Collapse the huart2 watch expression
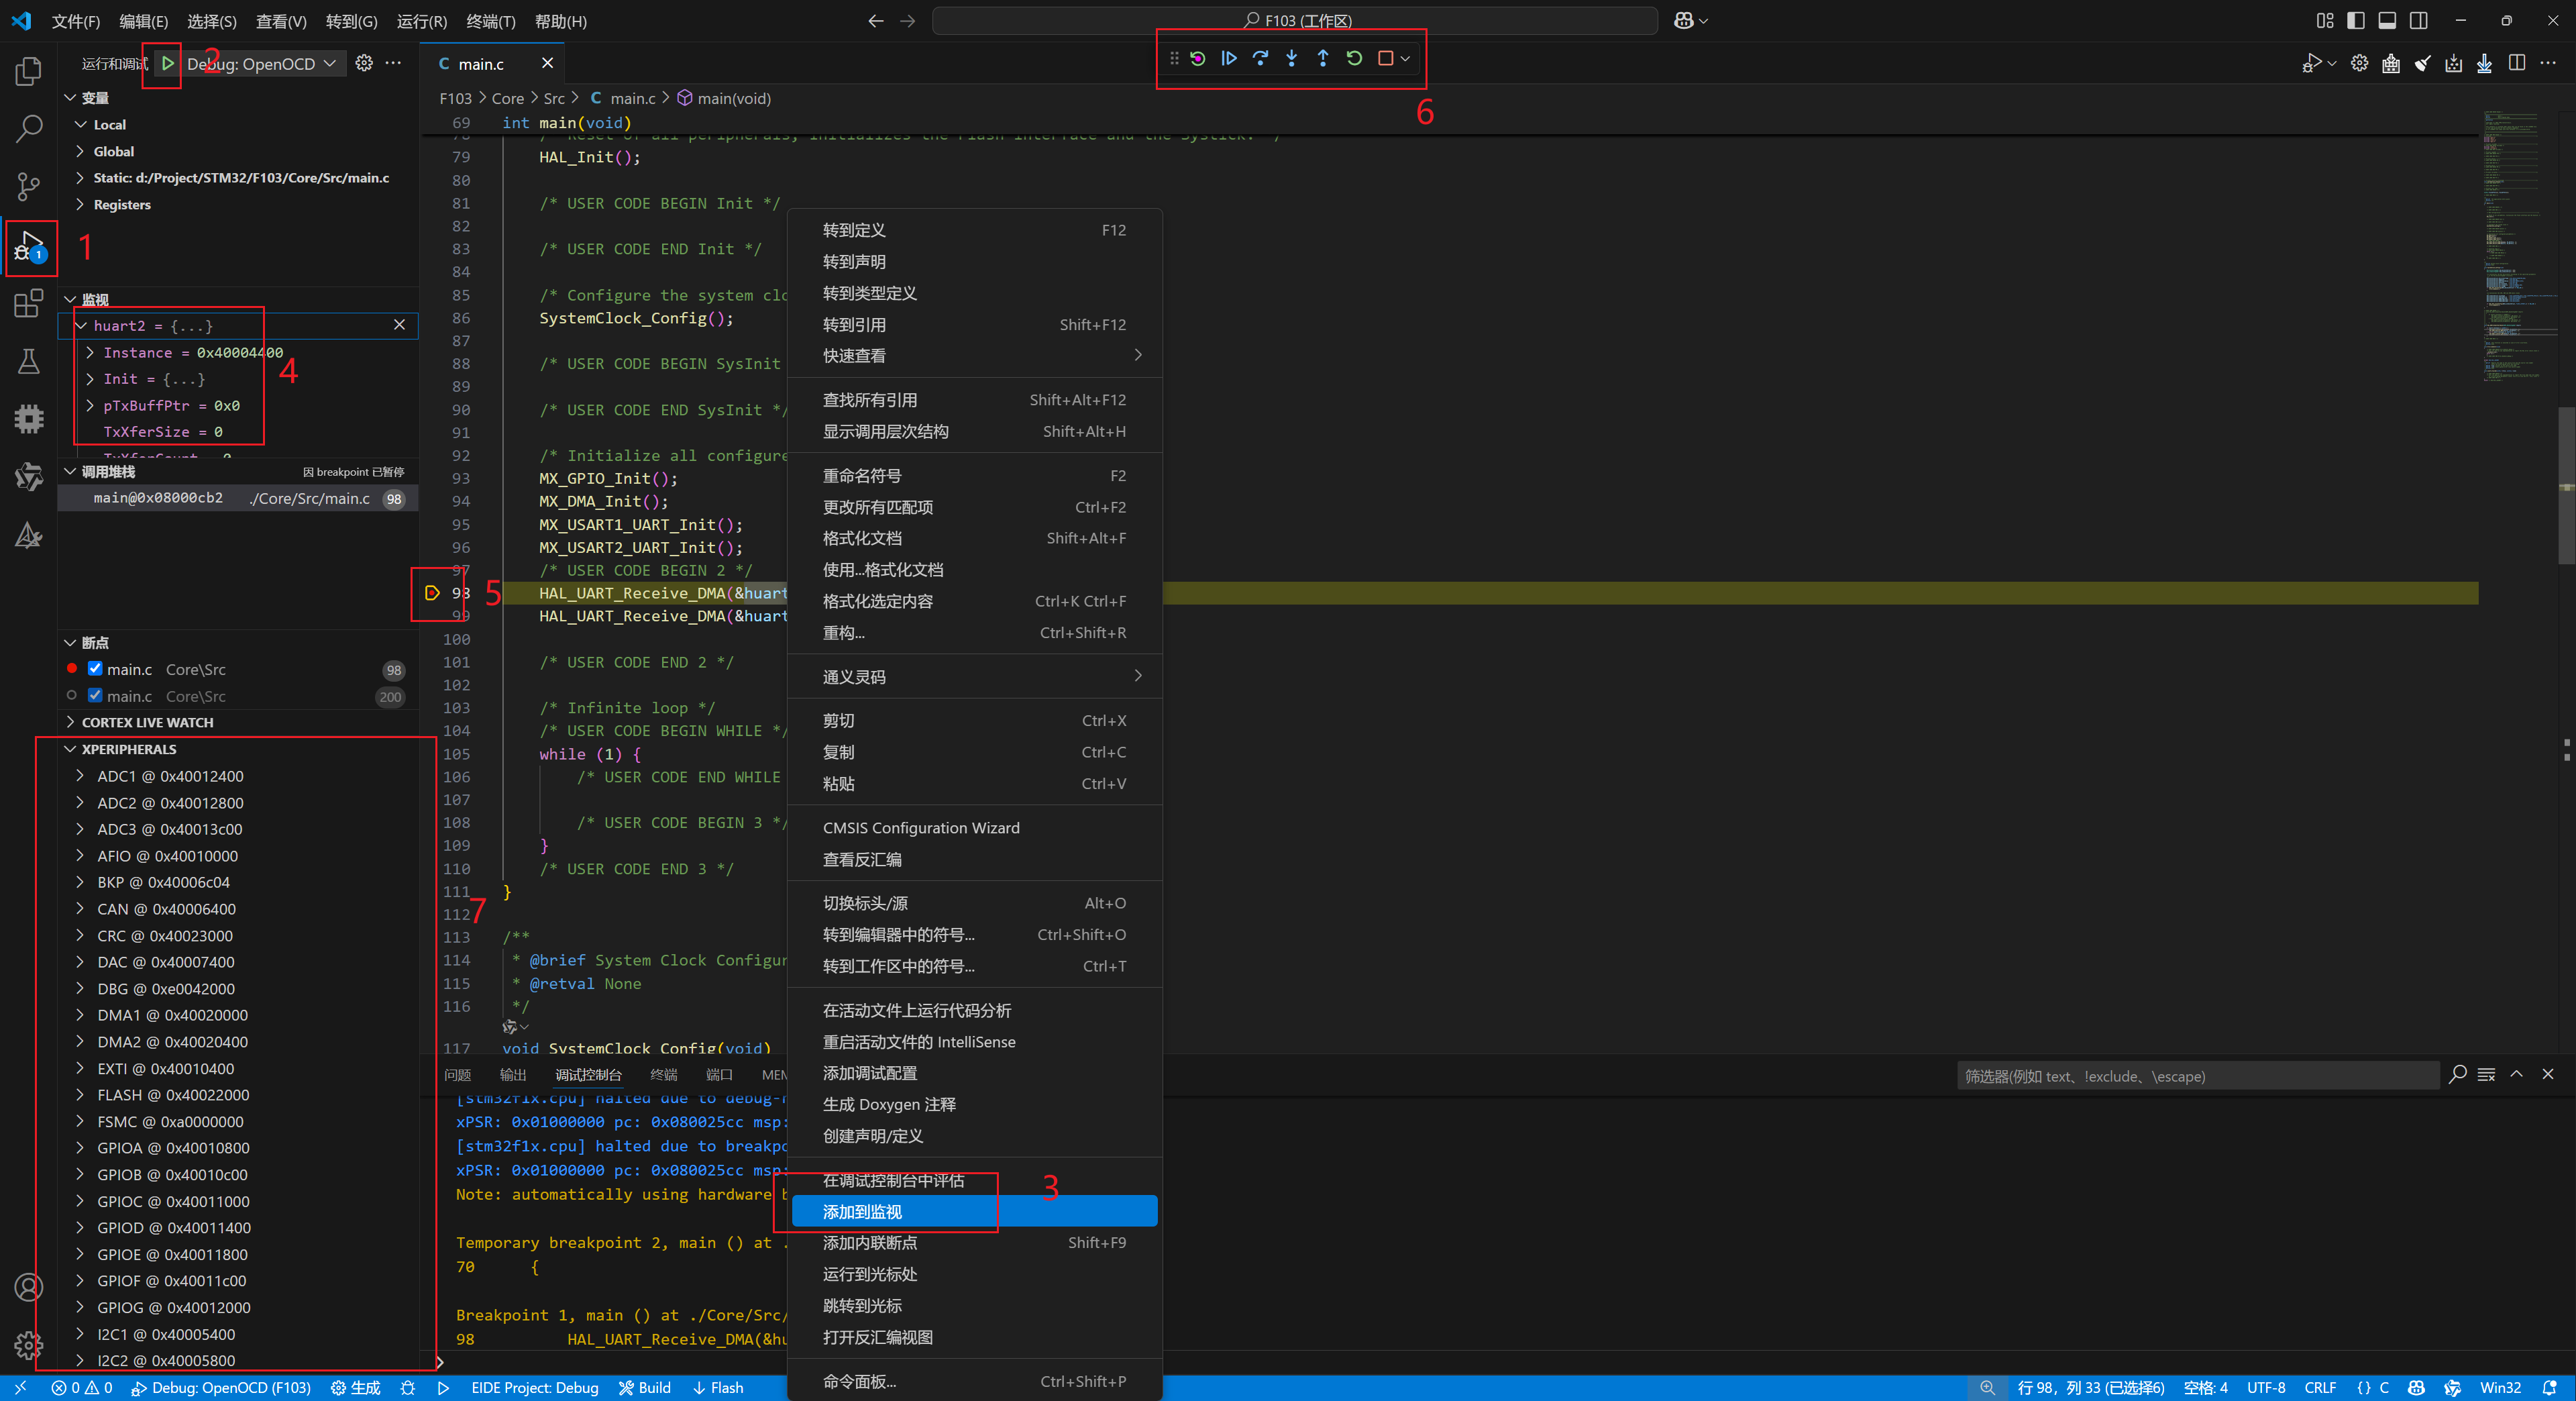This screenshot has width=2576, height=1401. point(80,326)
